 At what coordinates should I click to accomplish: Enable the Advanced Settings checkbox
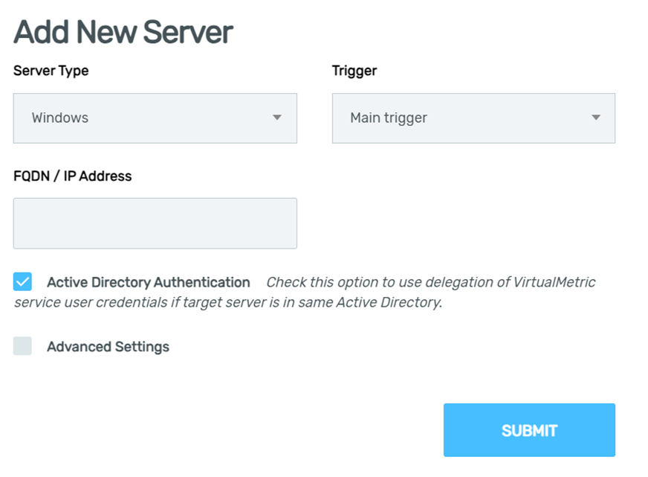pyautogui.click(x=22, y=346)
